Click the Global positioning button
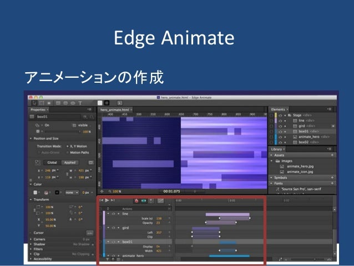This screenshot has height=266, width=354. click(52, 163)
